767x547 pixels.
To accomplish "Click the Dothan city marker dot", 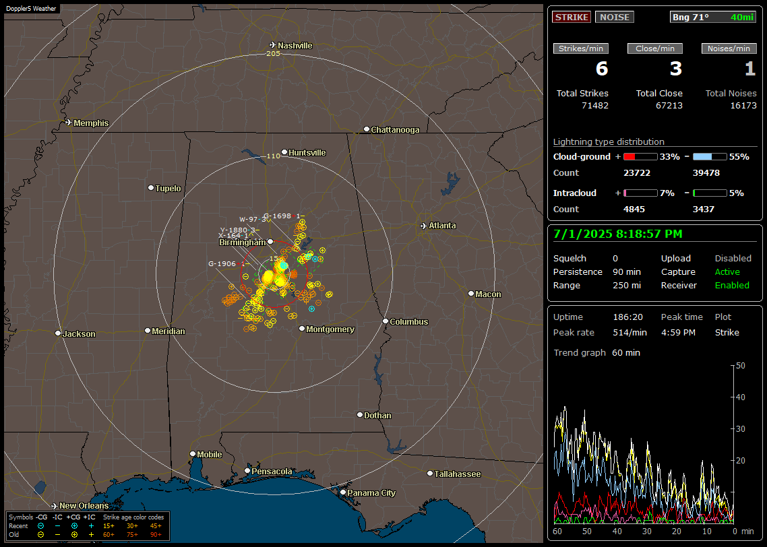I will coord(359,414).
